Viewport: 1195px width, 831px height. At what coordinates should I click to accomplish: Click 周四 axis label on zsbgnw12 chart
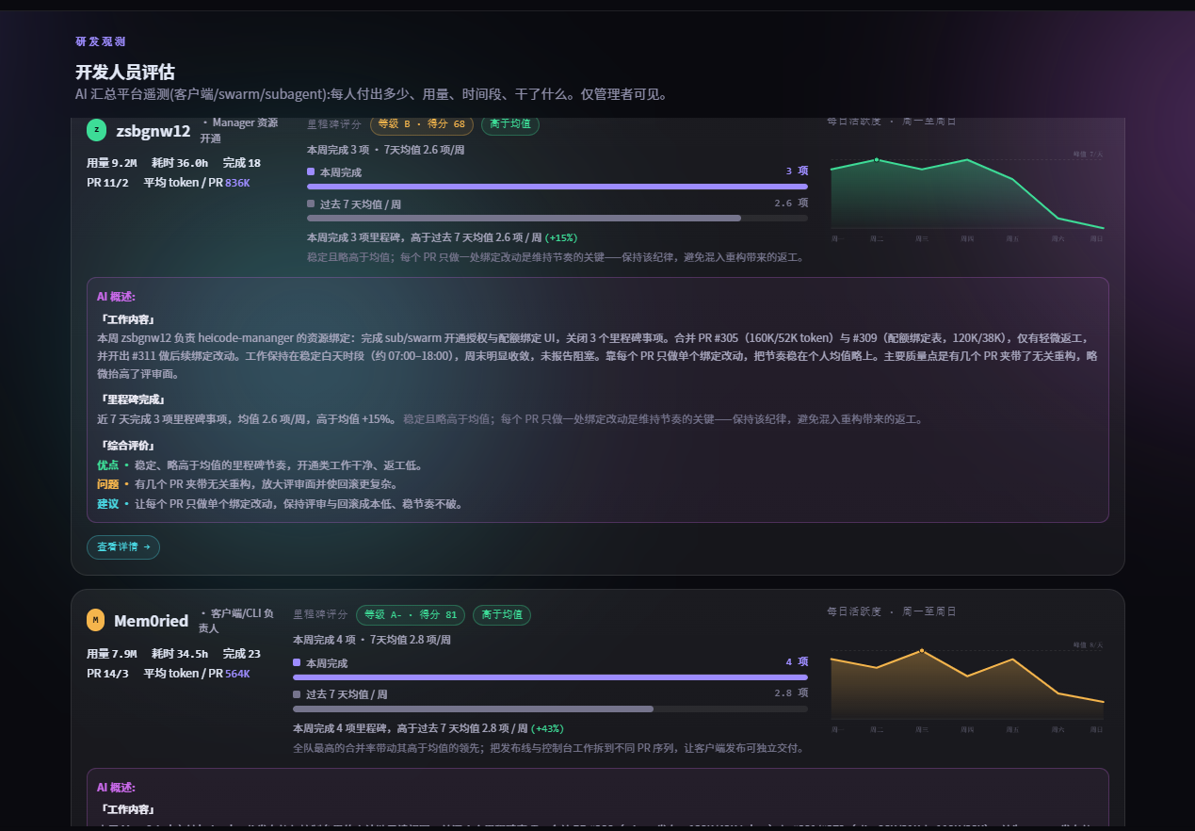[967, 238]
